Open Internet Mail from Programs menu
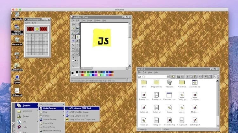Screen dimensions: 238x133 [x=52, y=123]
